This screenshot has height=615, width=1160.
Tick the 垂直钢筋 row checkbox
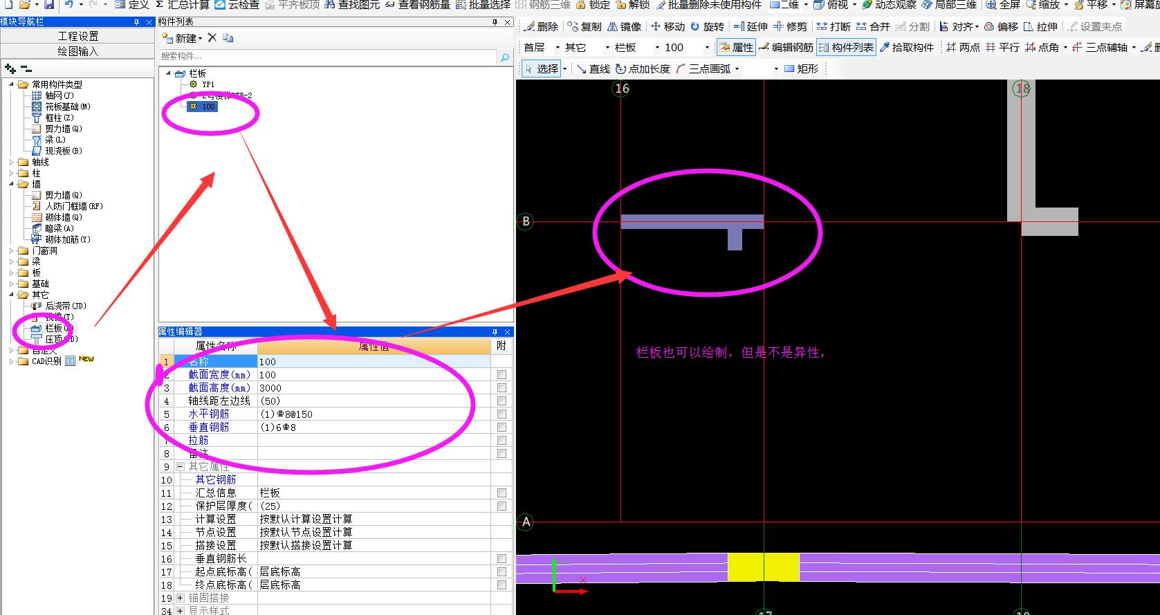(x=501, y=427)
